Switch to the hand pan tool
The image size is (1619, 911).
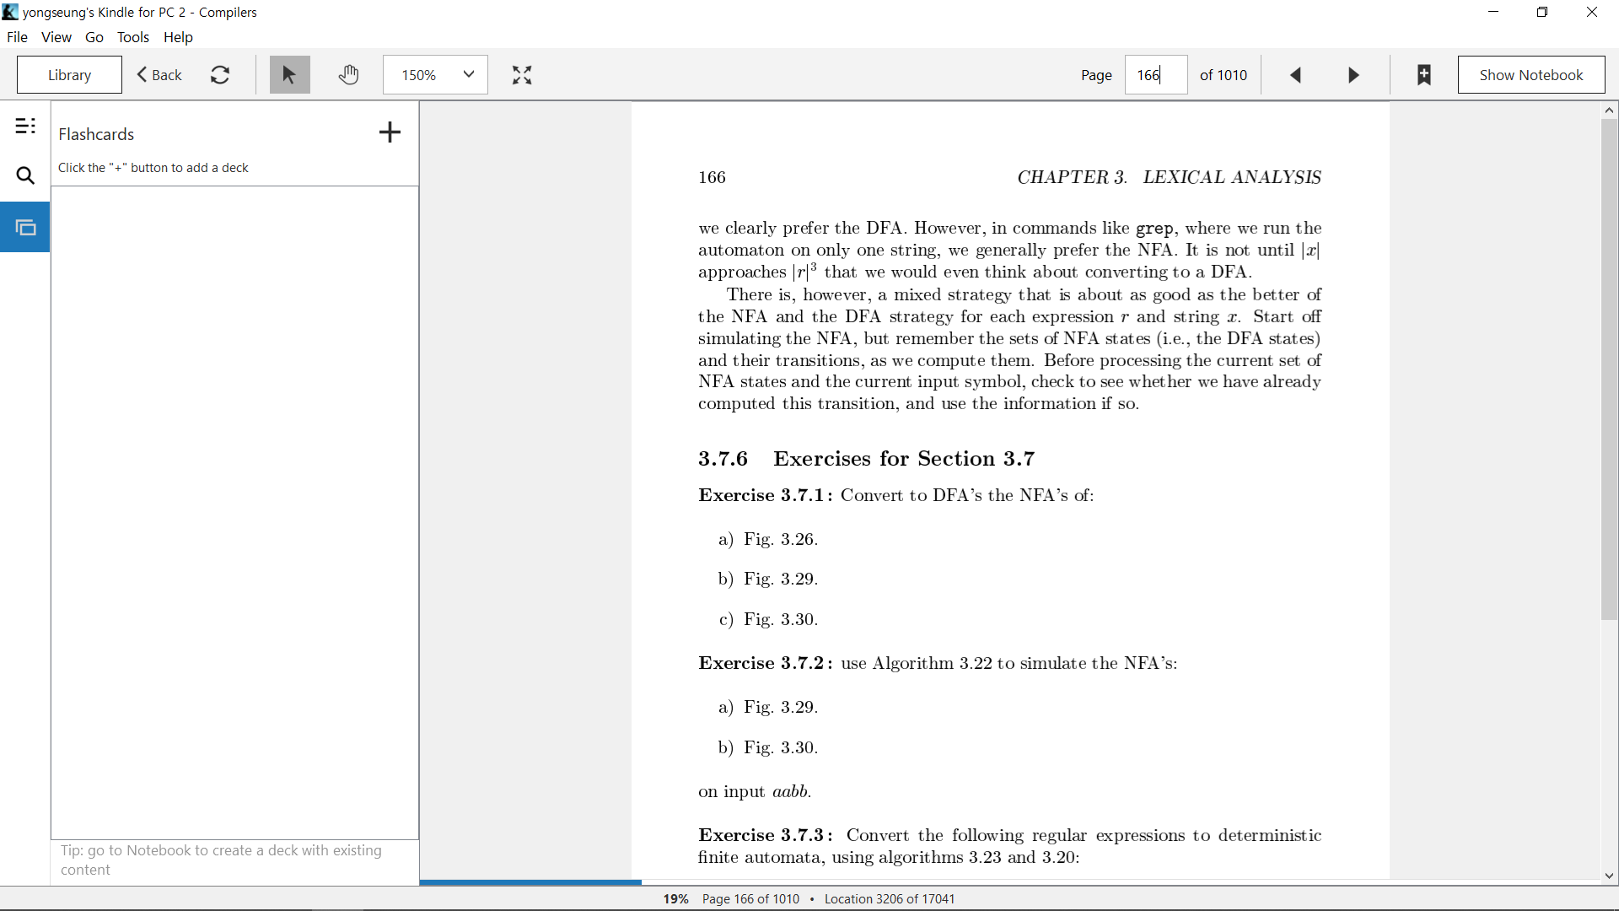click(349, 75)
